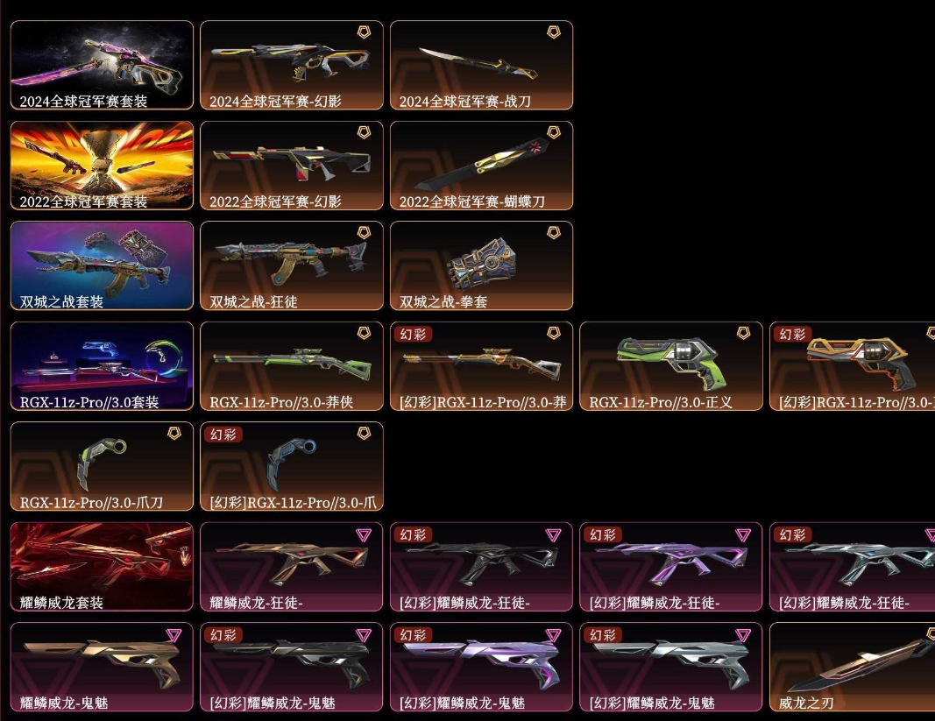Select the gold base 耀鳞威龙-鬼魅 skin
935x721 pixels.
point(102,667)
